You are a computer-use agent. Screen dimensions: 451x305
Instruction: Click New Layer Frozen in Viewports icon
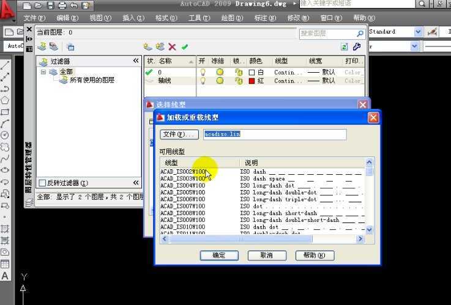click(160, 46)
